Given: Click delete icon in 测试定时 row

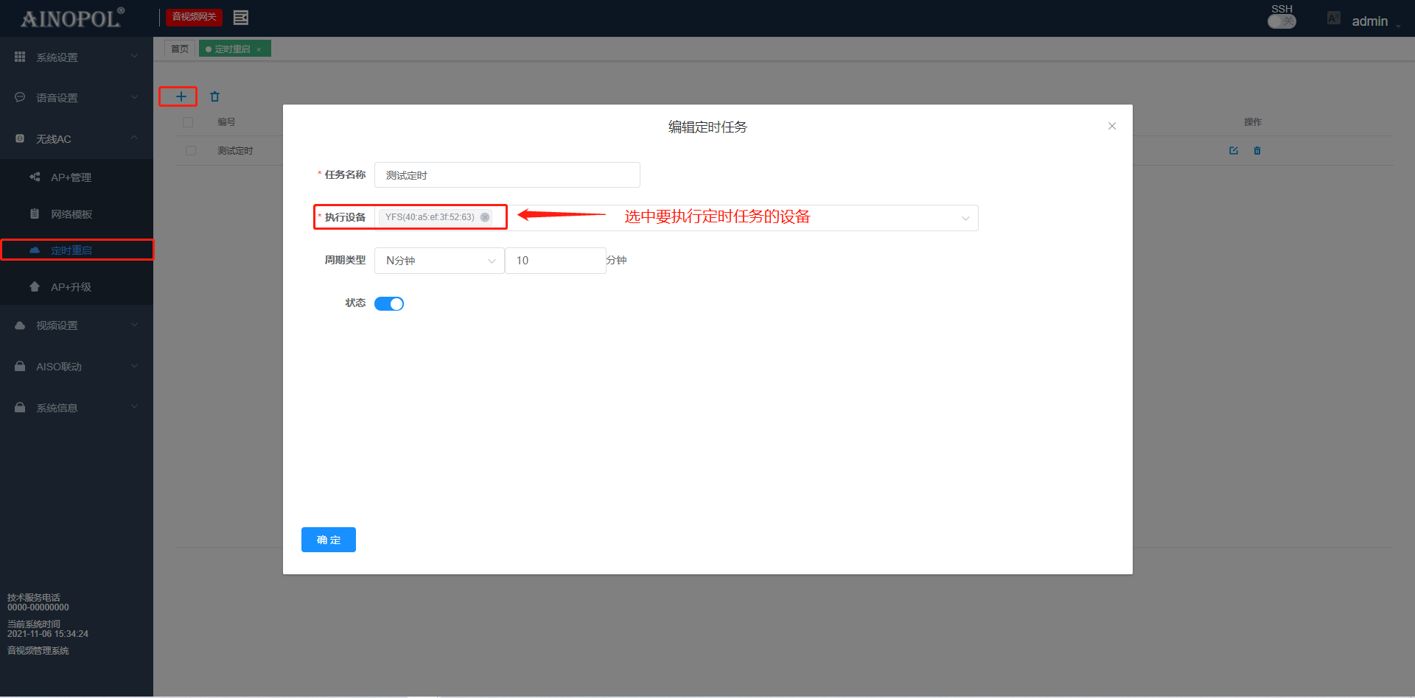Looking at the screenshot, I should pos(1257,151).
